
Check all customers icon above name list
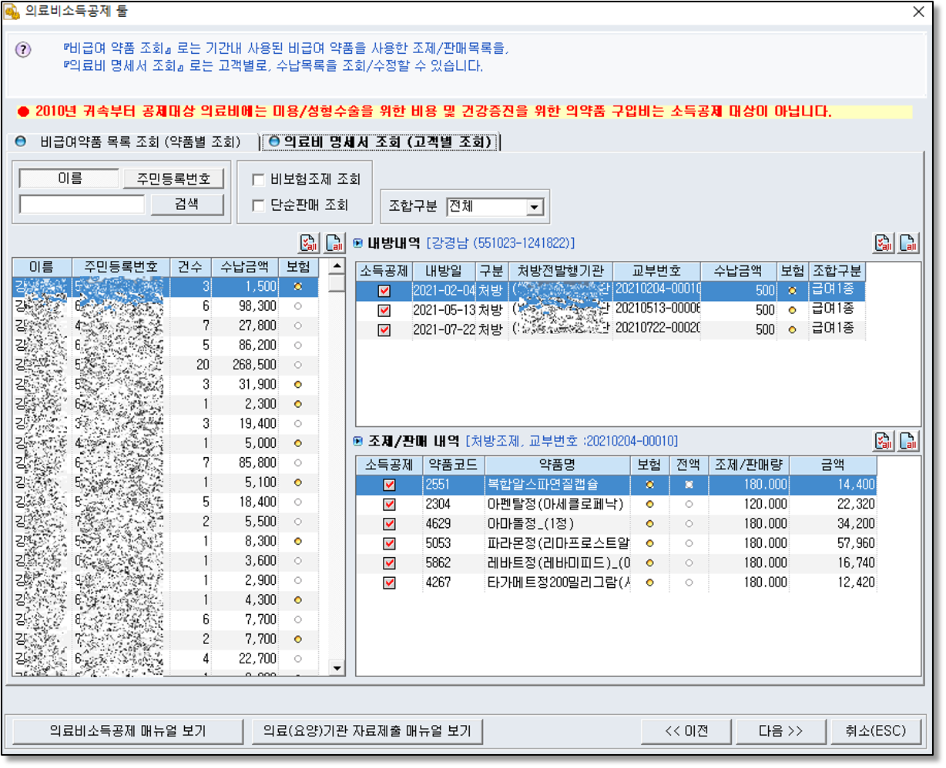click(x=309, y=243)
